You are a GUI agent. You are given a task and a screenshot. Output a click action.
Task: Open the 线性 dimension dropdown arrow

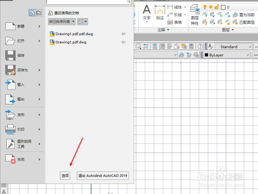185,7
